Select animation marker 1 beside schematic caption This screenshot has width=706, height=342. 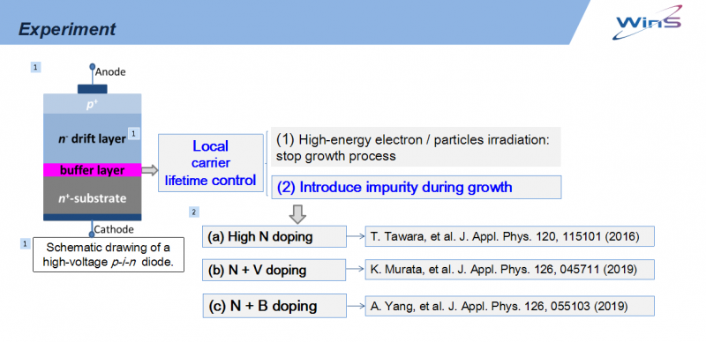click(26, 243)
